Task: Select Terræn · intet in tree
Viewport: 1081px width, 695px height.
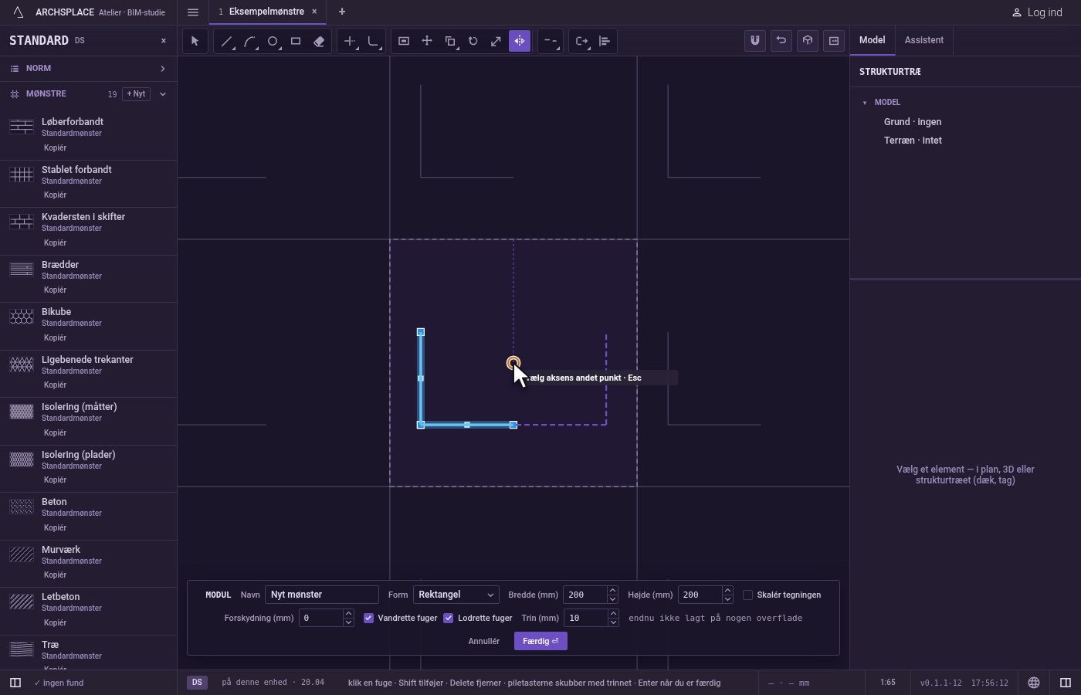Action: tap(913, 141)
